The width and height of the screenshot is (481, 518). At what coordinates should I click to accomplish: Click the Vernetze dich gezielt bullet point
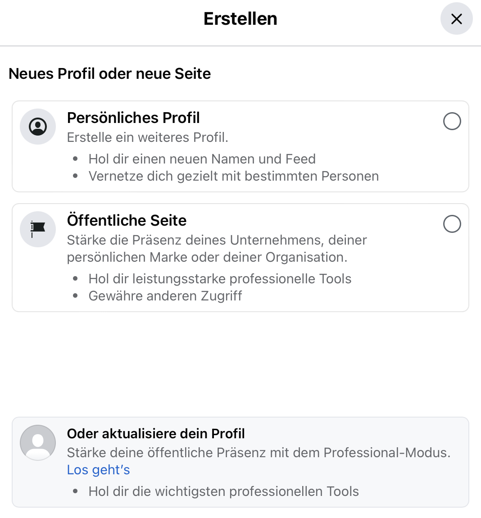(233, 176)
